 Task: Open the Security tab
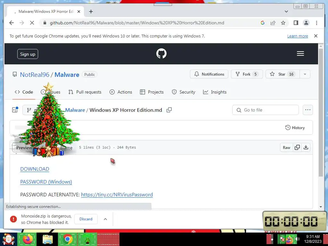(x=184, y=92)
